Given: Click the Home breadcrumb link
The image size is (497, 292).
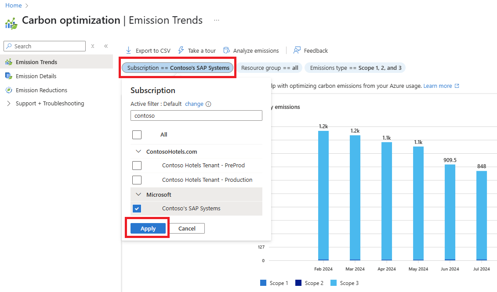Looking at the screenshot, I should click(x=13, y=5).
